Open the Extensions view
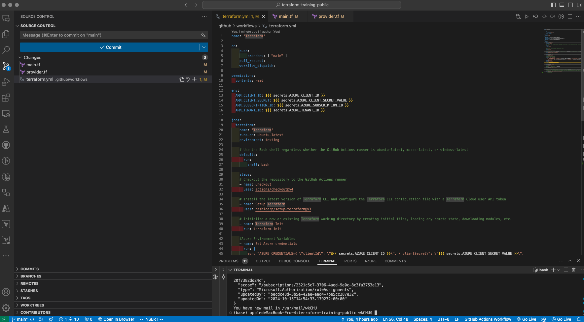This screenshot has width=584, height=322. [x=6, y=98]
